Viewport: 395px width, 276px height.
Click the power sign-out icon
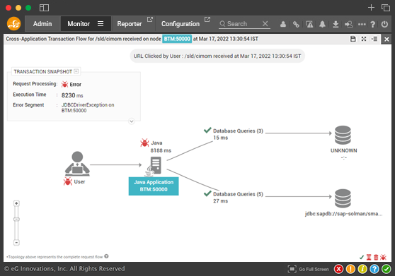tap(384, 24)
